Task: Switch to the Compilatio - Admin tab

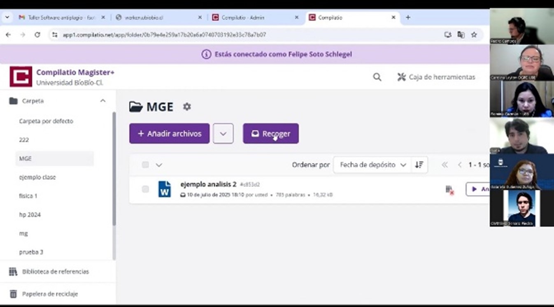Action: (x=255, y=18)
